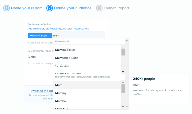Click the audience input field with 'mum'
The width and height of the screenshot is (192, 114).
point(78,36)
